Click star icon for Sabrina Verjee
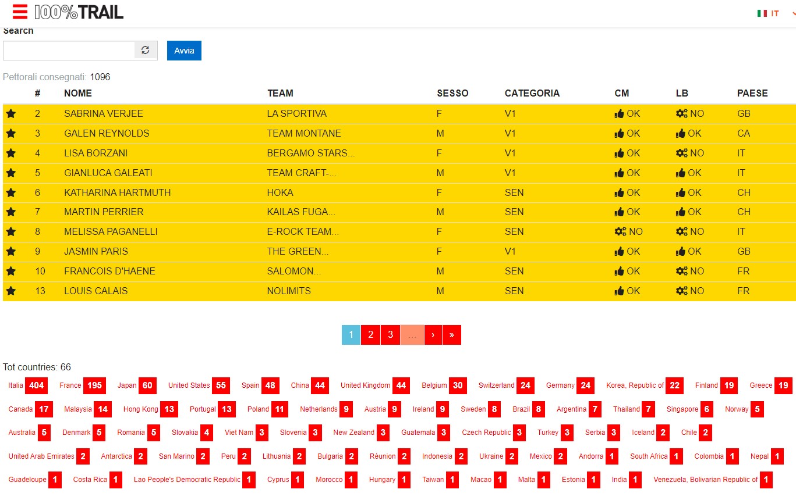Viewport: 796px width, 500px height. (x=10, y=113)
